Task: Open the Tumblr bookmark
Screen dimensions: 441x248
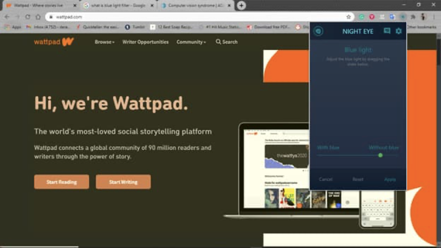Action: point(135,27)
